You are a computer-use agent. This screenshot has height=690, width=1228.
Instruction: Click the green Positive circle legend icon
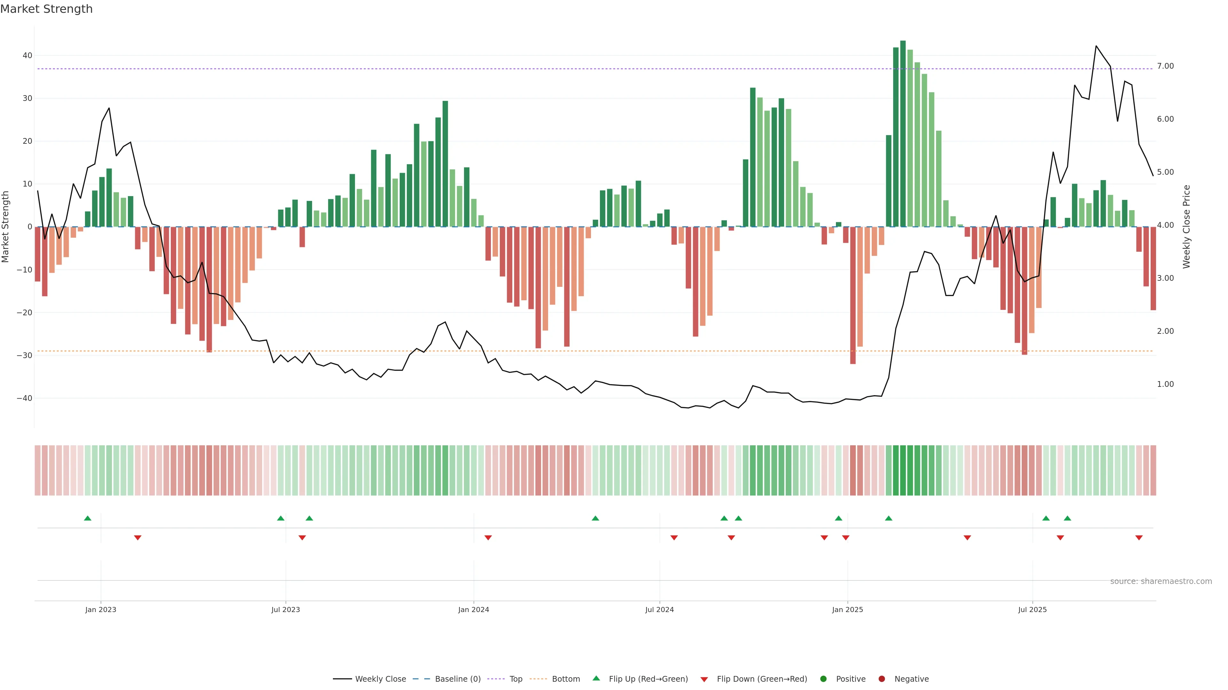(x=823, y=679)
